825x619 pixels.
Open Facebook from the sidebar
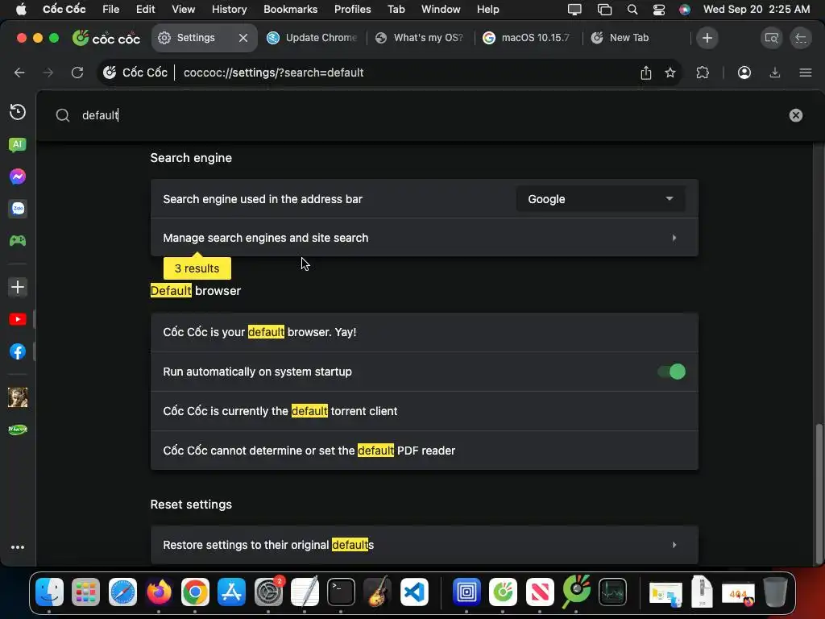click(18, 351)
